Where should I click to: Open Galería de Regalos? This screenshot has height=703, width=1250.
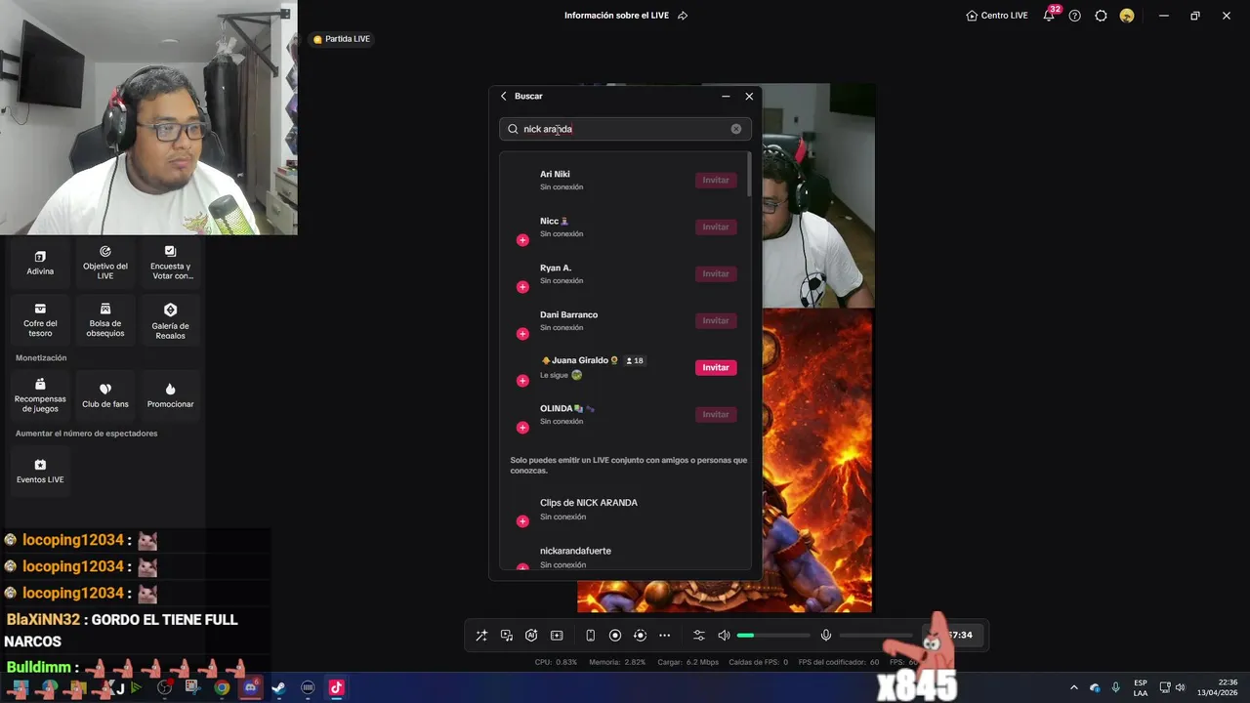click(170, 320)
